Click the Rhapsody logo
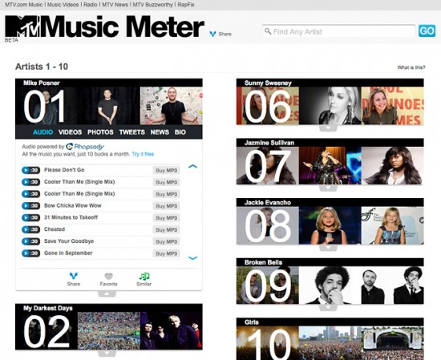The image size is (441, 360). pos(85,147)
